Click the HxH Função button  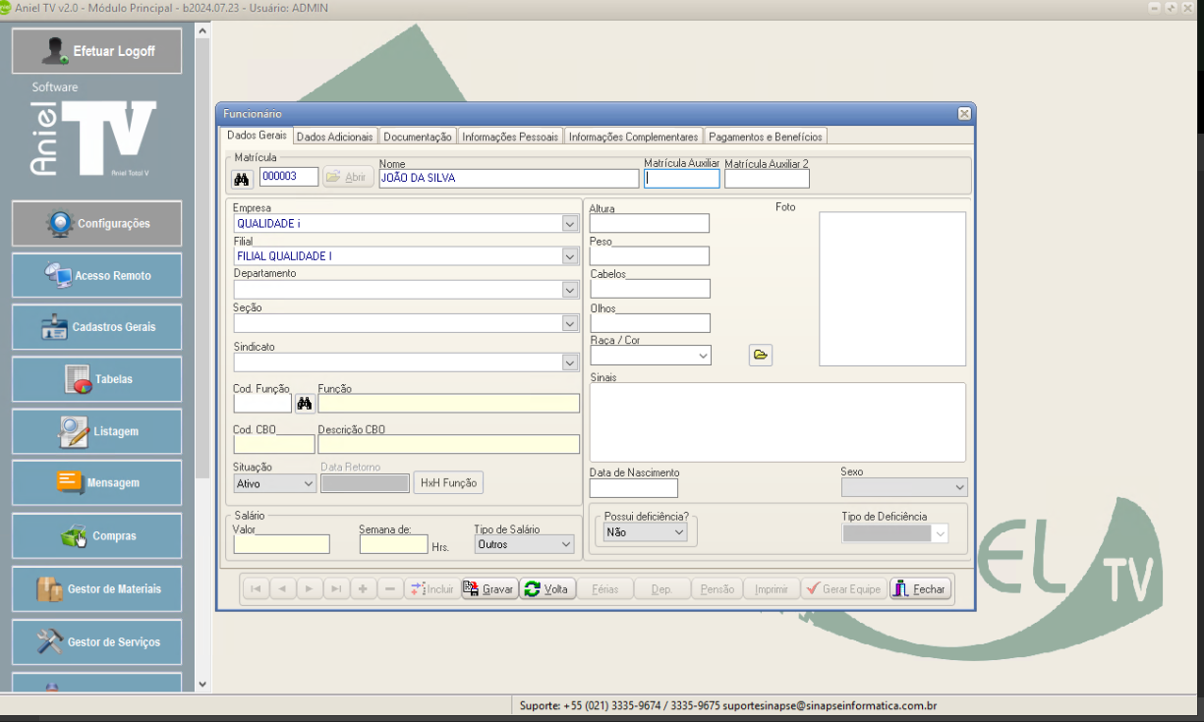coord(448,482)
